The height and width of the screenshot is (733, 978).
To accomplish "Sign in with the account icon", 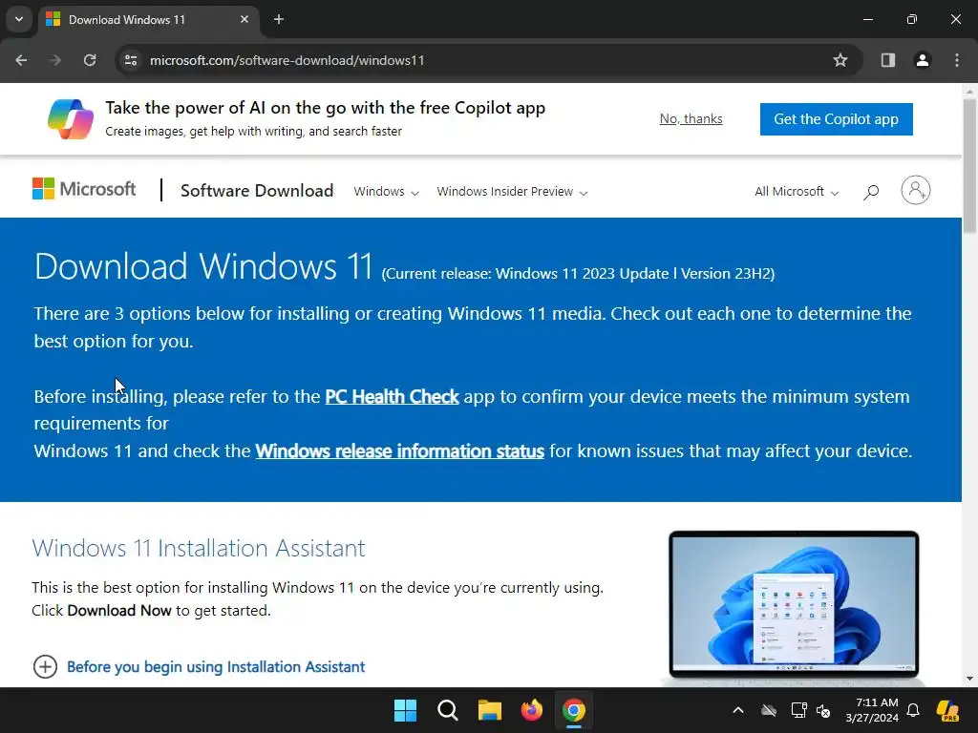I will click(x=916, y=190).
